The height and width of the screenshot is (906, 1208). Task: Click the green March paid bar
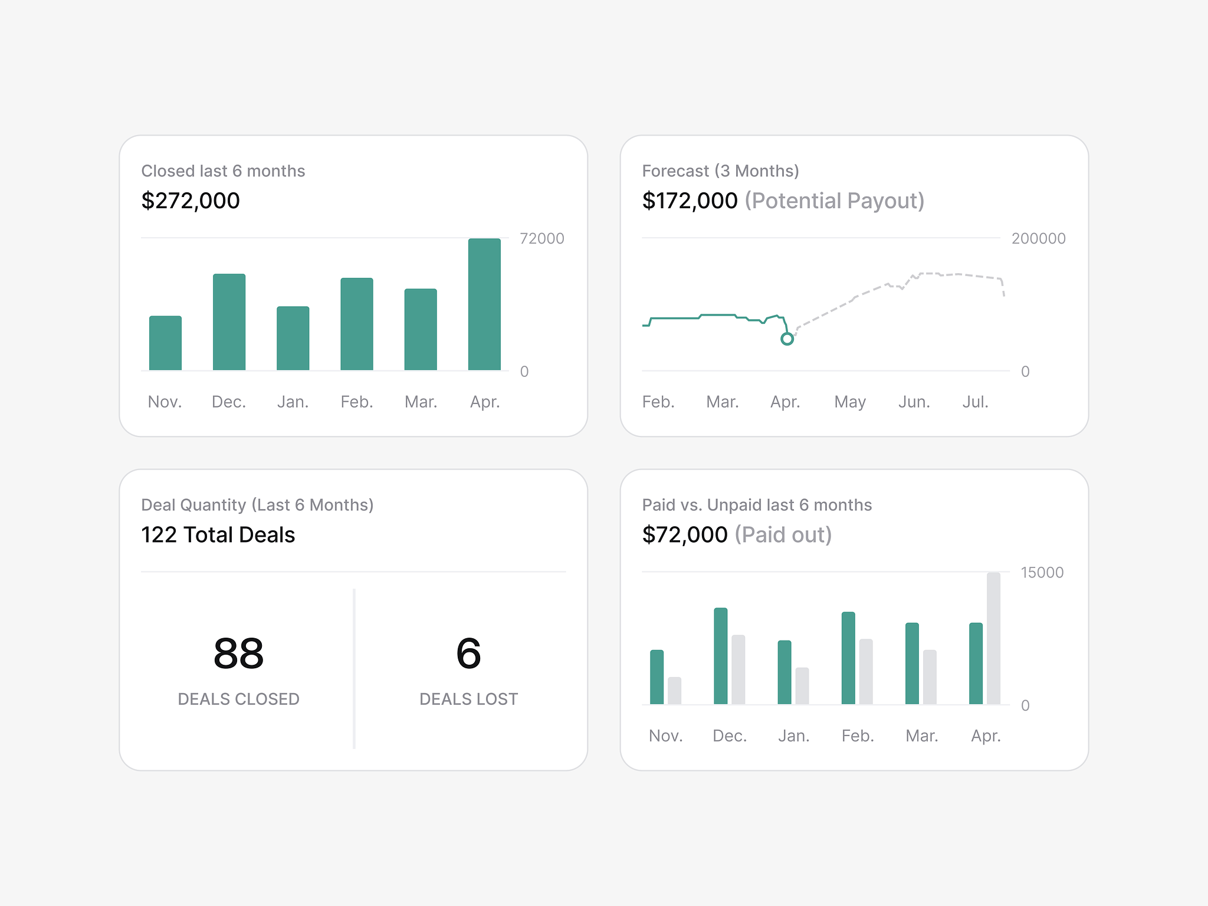(912, 664)
